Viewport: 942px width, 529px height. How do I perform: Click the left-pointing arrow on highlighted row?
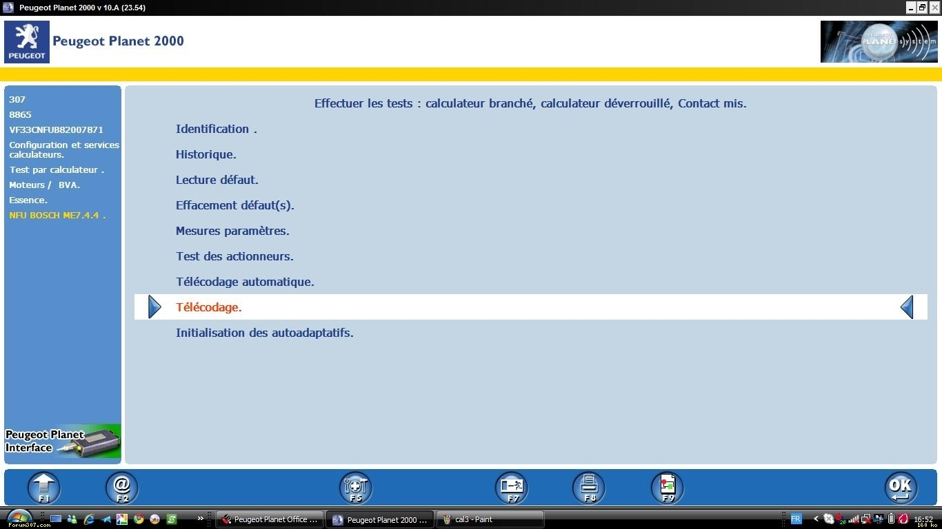point(907,307)
